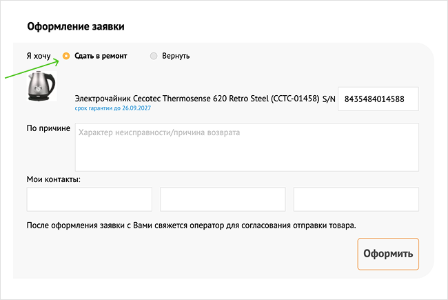Viewport: 448px width, 300px height.
Task: Select the 'Сдать в ремонт' radio button
Action: click(66, 56)
